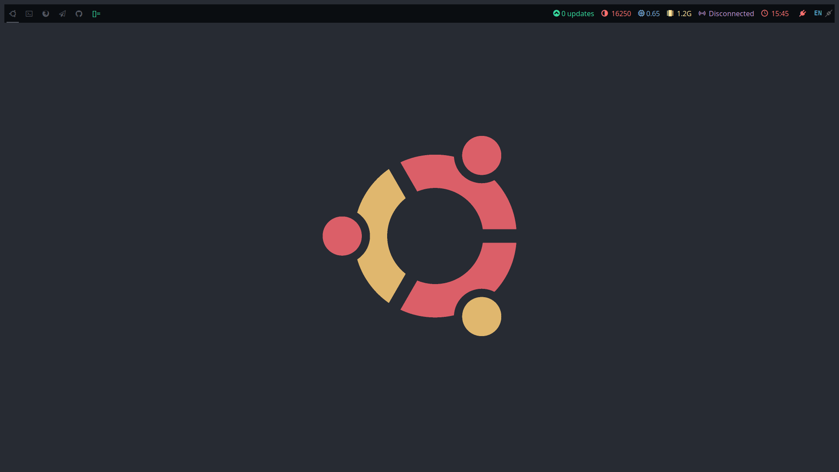The height and width of the screenshot is (472, 839).
Task: Open the Firefox workspace icon
Action: click(x=46, y=14)
